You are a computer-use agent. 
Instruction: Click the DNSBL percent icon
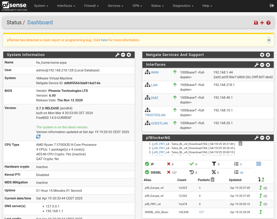(214, 172)
